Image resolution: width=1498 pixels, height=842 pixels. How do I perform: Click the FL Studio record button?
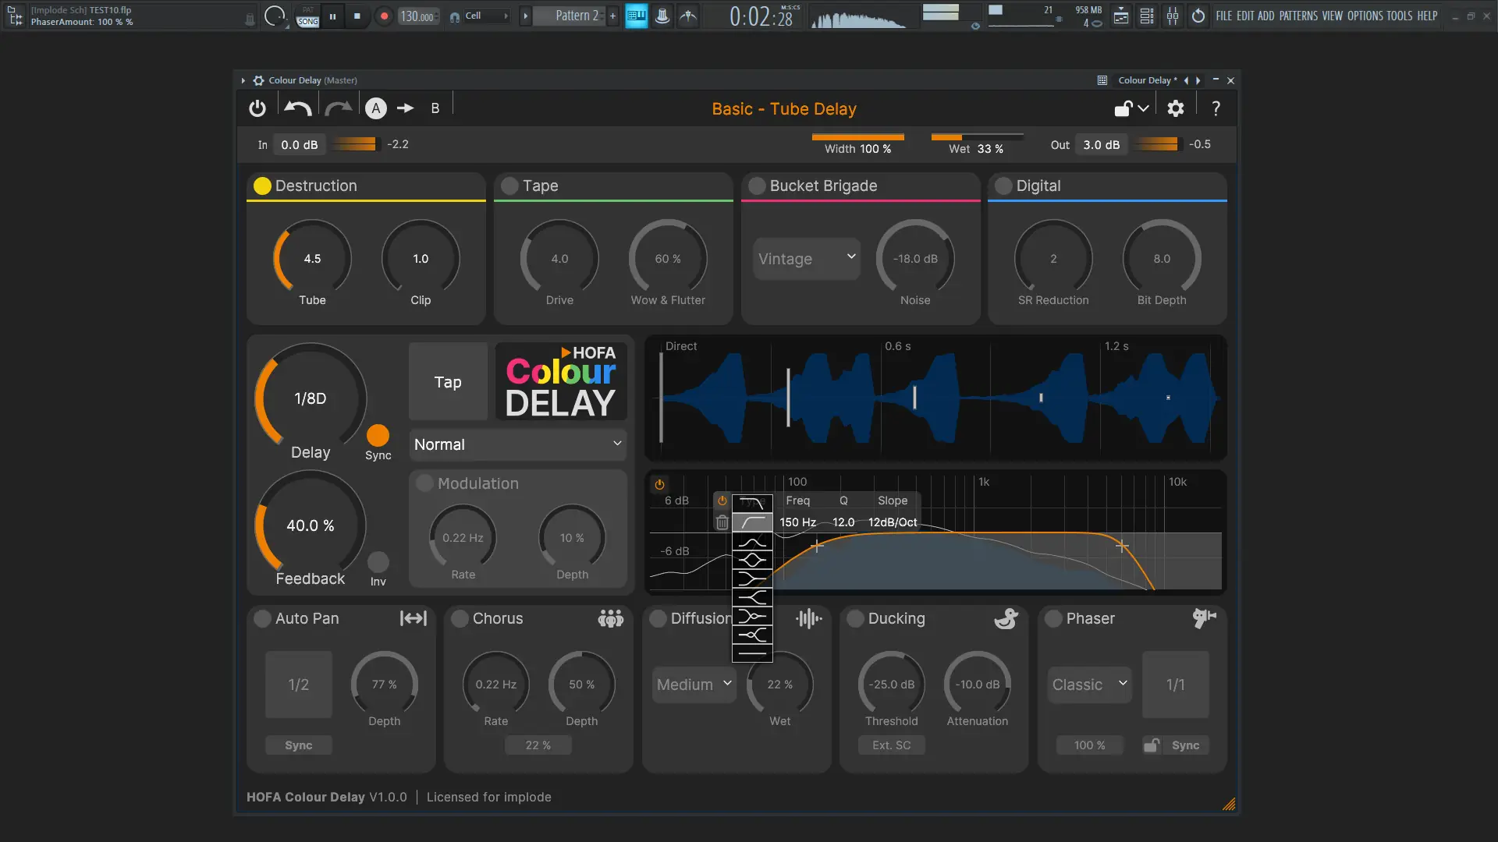tap(384, 16)
